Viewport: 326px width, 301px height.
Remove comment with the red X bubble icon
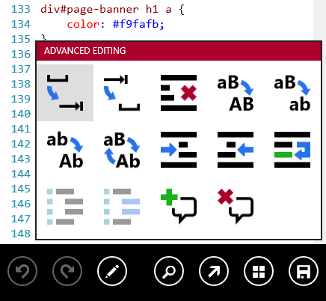[236, 207]
